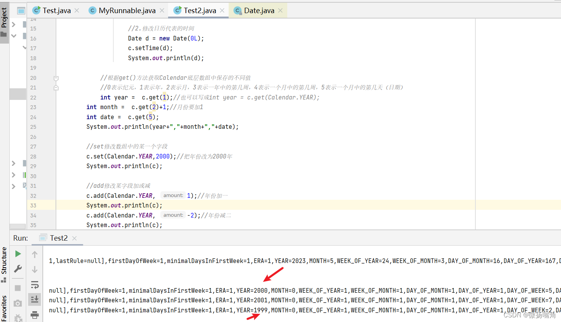Click the up arrow in Run console toolbar

click(x=35, y=255)
